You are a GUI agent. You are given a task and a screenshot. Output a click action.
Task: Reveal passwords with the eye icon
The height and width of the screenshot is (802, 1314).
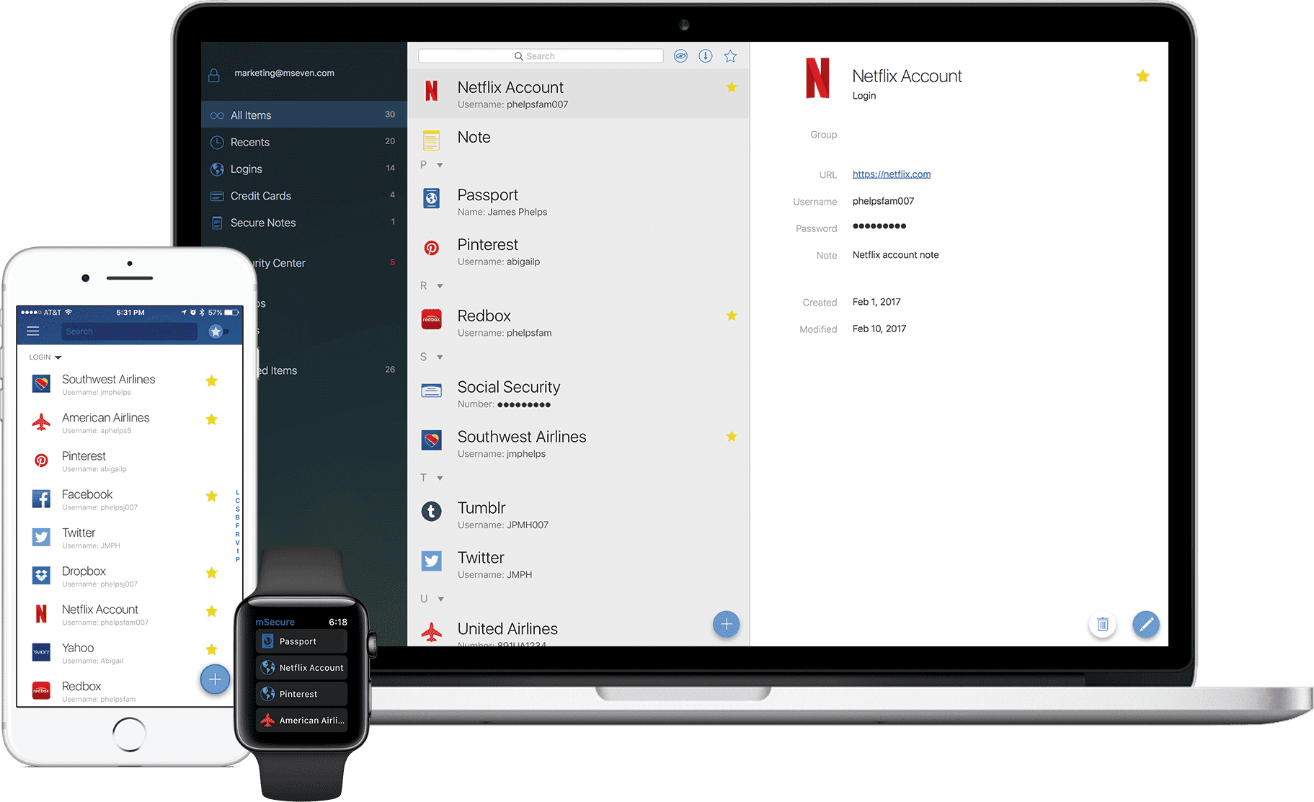[x=680, y=55]
